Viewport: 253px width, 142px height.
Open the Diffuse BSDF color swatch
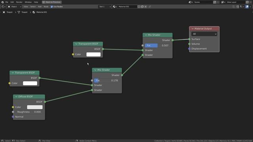pos(35,107)
